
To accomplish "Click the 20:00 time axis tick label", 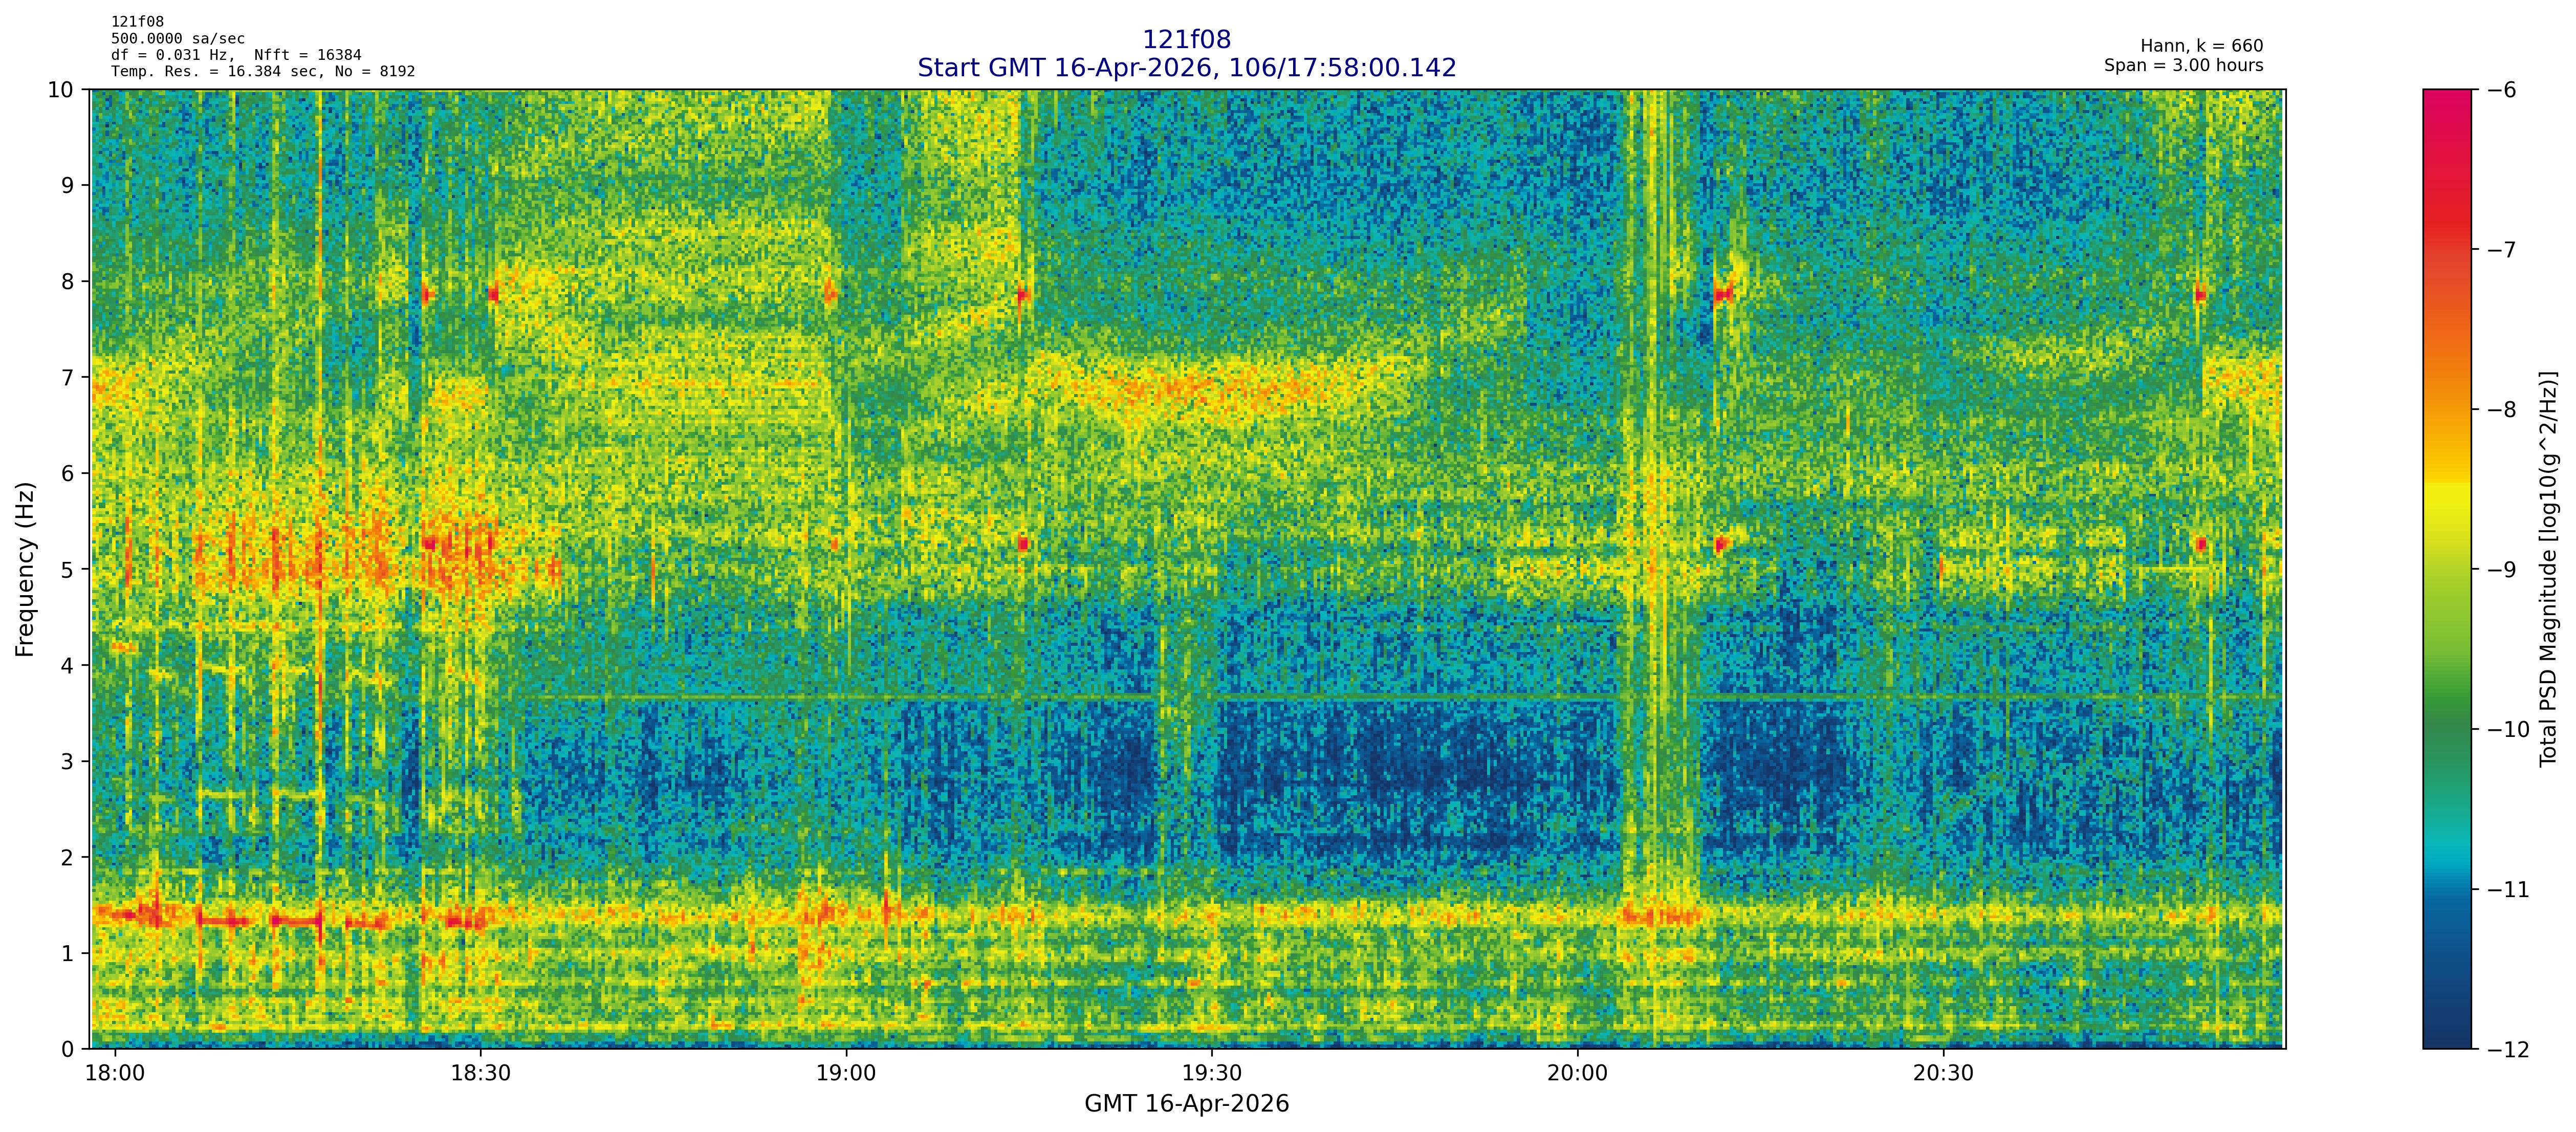I will [x=1577, y=1074].
